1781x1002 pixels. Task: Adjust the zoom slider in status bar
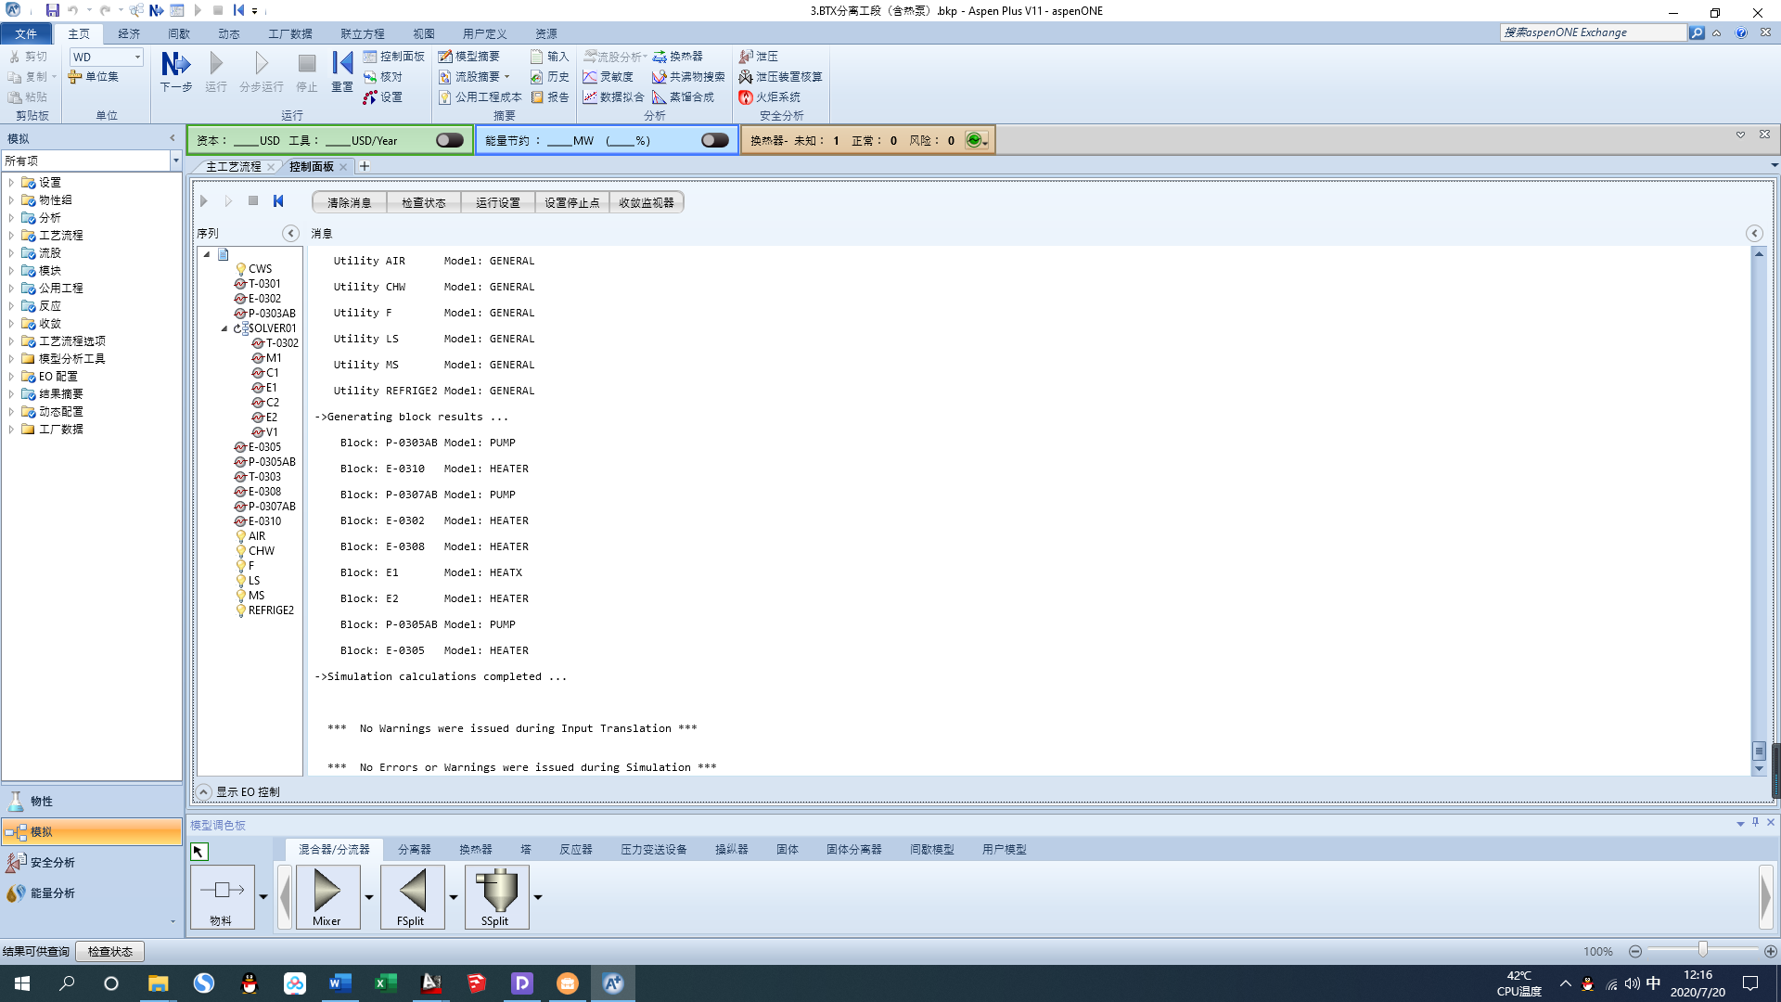[x=1702, y=950]
